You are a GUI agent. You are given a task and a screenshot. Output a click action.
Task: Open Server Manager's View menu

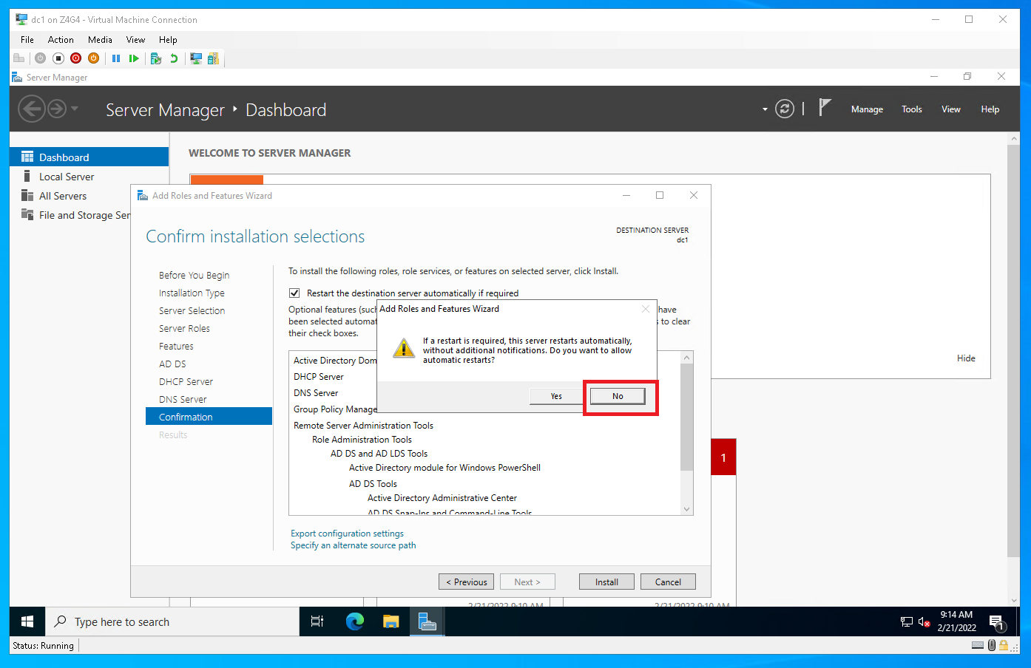click(951, 109)
